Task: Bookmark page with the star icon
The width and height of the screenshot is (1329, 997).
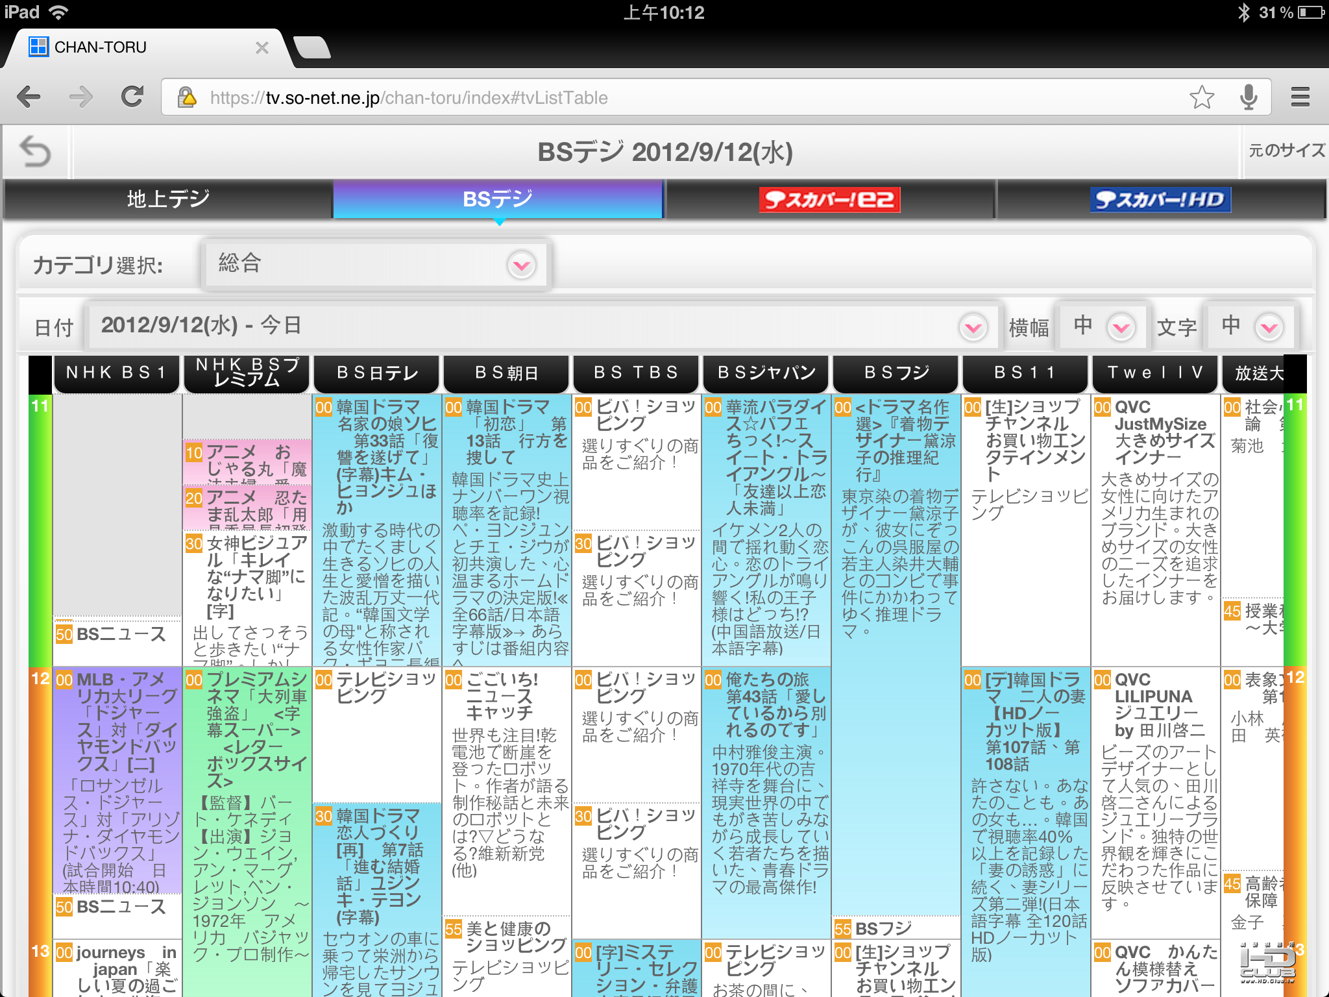Action: [x=1201, y=97]
